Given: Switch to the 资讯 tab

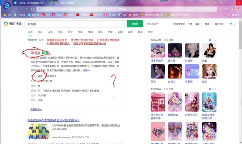Looking at the screenshot, I should (40, 32).
